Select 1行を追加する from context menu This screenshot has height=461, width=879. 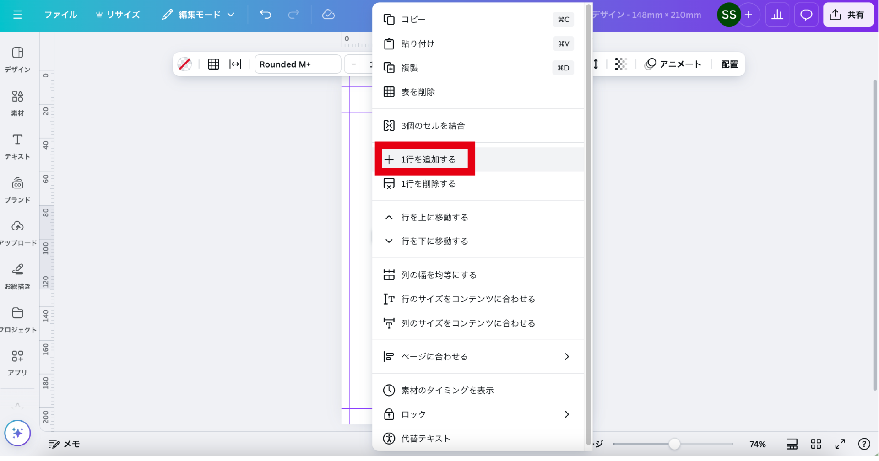[x=428, y=159]
